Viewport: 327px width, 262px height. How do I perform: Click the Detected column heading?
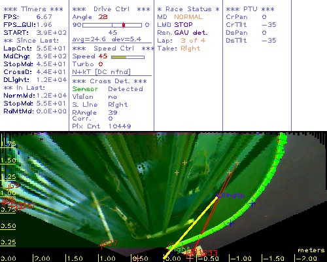click(x=126, y=89)
